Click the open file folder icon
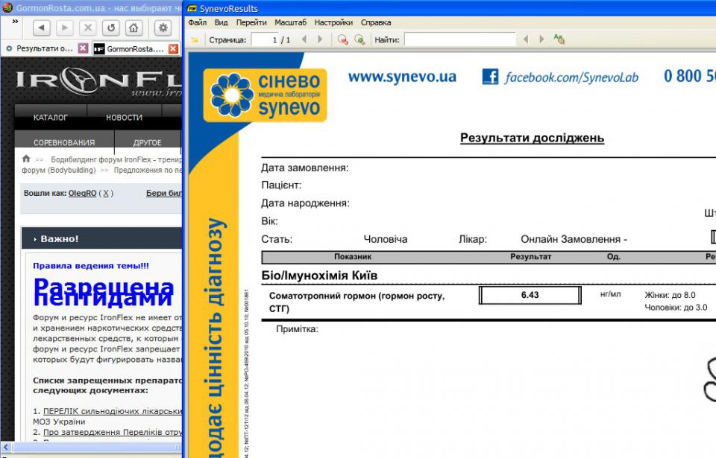 click(195, 39)
